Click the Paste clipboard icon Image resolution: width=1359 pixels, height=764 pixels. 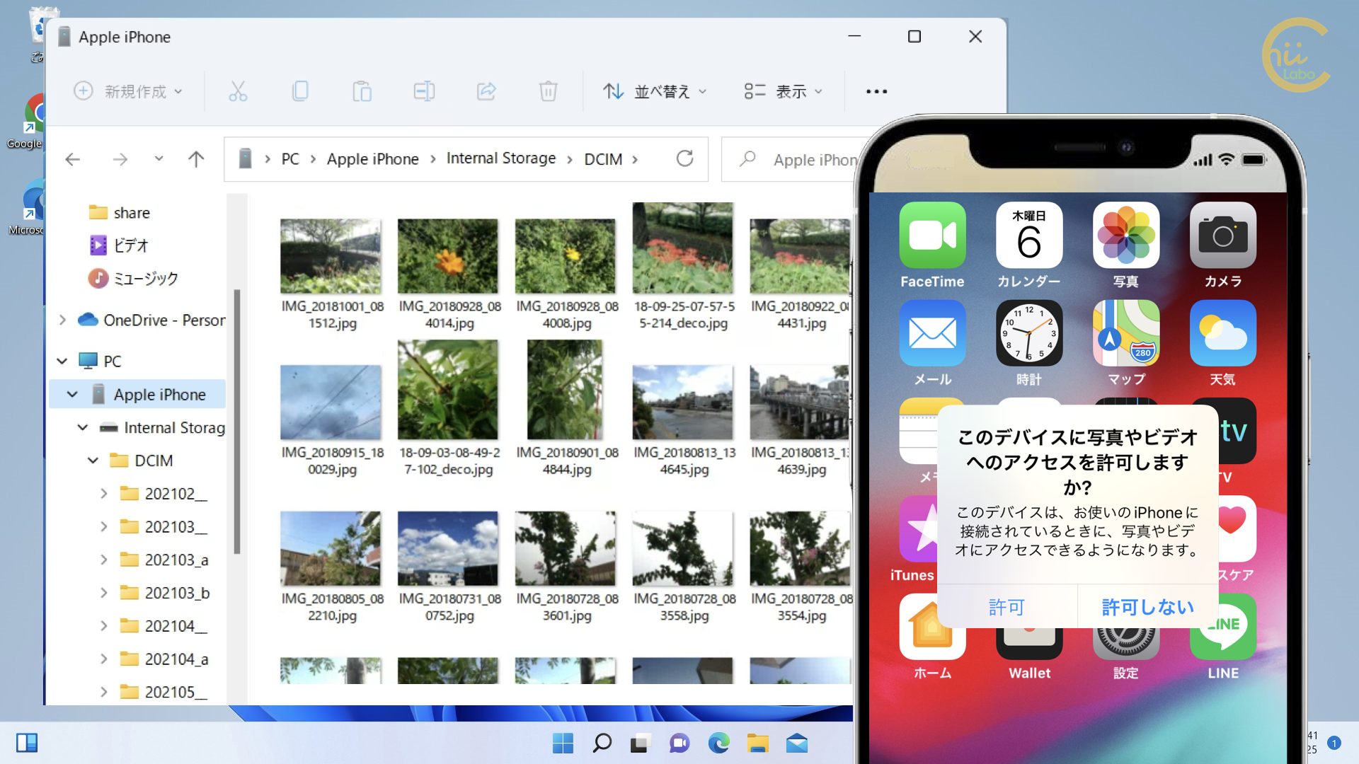tap(362, 91)
